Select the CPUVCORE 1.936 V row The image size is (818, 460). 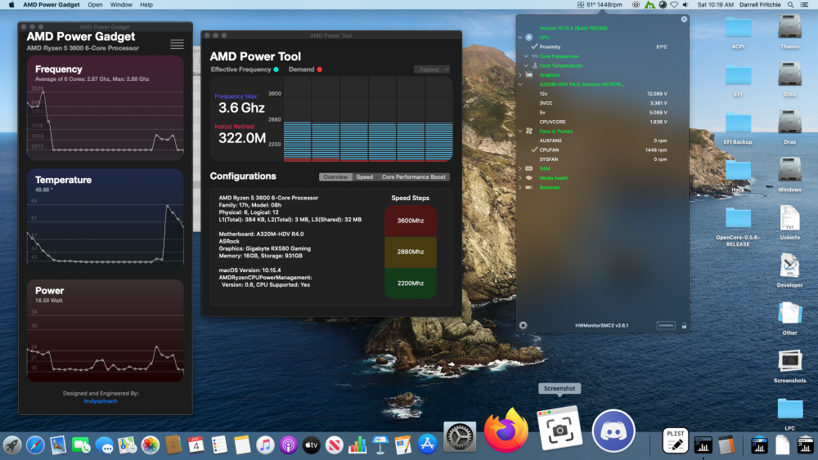coord(603,122)
